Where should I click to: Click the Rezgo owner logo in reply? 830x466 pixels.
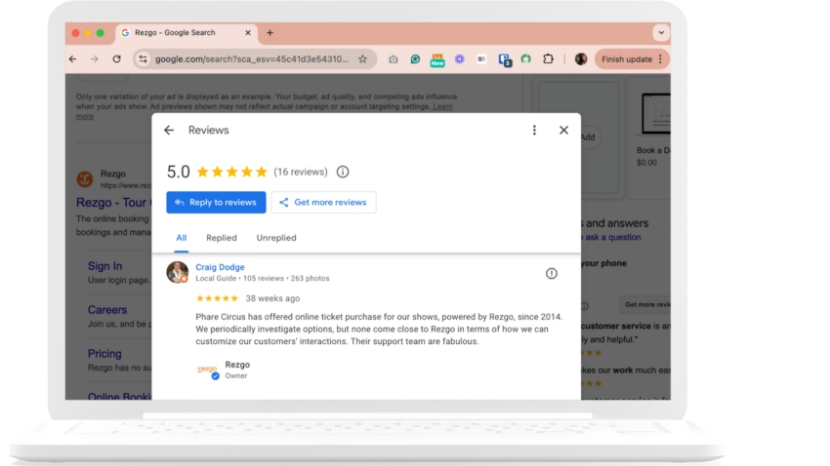tap(207, 369)
